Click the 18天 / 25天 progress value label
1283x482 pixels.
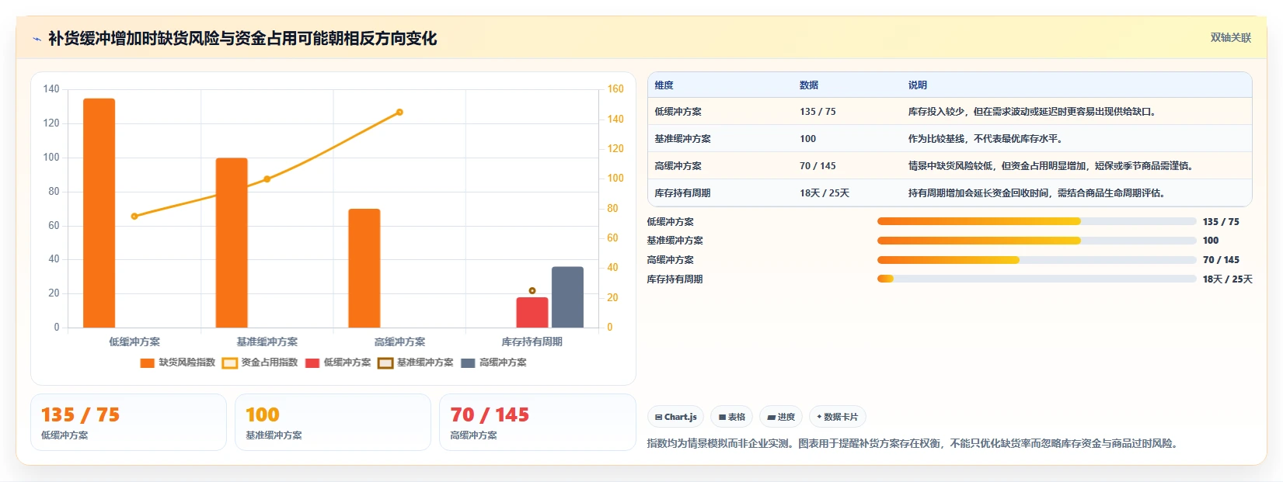tap(1228, 279)
